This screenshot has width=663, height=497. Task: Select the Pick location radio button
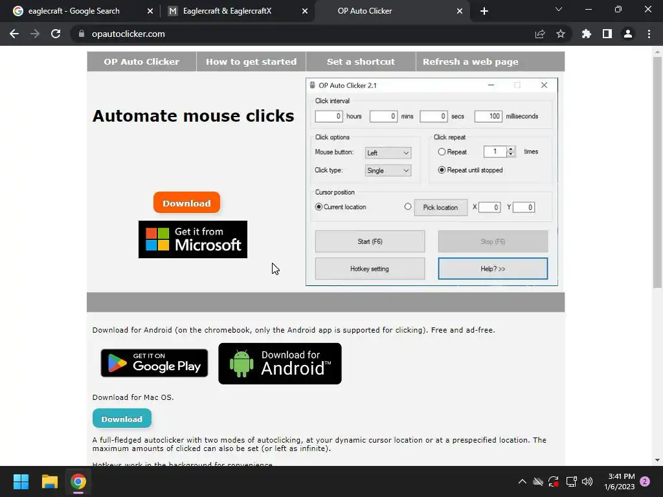(408, 206)
